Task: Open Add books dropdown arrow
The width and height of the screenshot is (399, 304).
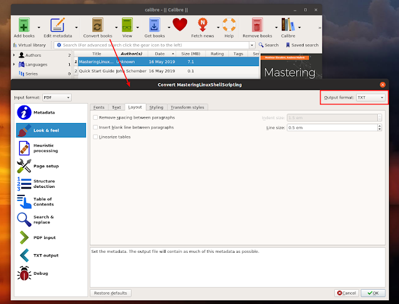Action: (39, 27)
